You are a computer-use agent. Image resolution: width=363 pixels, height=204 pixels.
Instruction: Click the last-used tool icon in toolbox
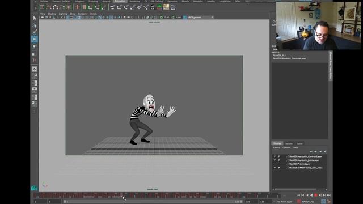coord(35,60)
